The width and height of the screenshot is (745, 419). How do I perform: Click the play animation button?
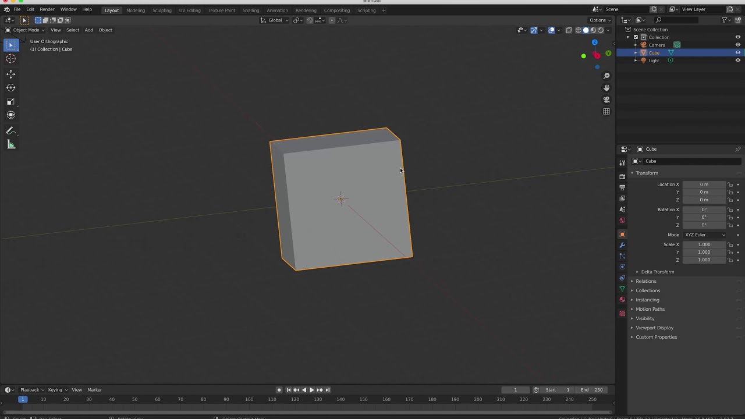311,390
